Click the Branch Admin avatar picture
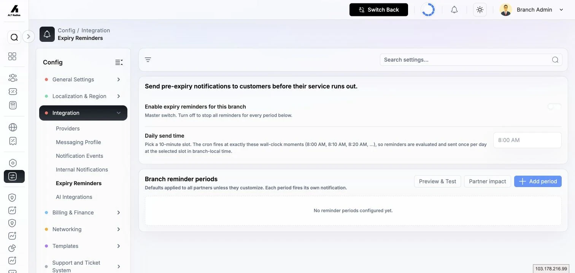This screenshot has height=273, width=575. click(505, 10)
